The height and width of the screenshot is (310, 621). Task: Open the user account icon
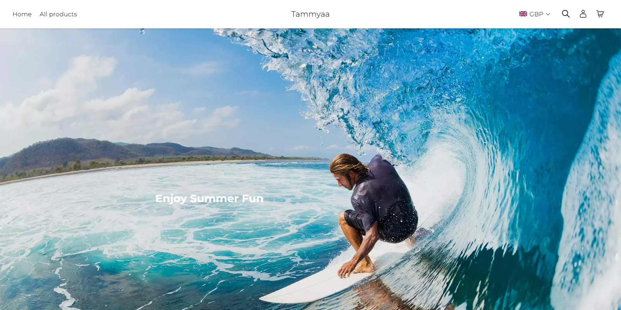coord(583,14)
